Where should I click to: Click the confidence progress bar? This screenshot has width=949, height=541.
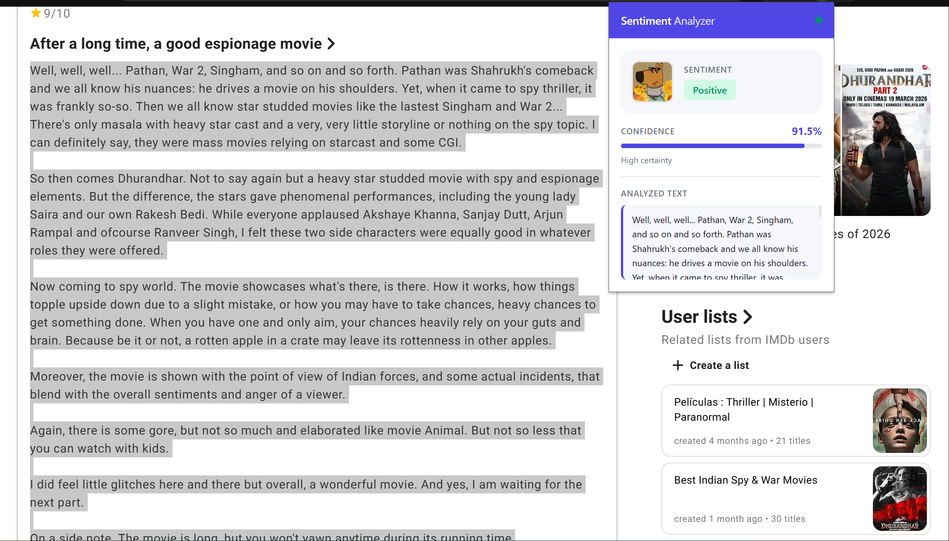721,146
